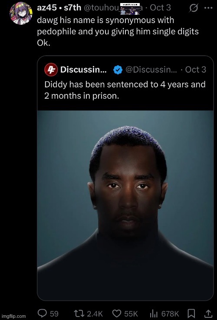This screenshot has height=320, width=217.
Task: Repost using the retweet arrows icon
Action: click(x=79, y=313)
